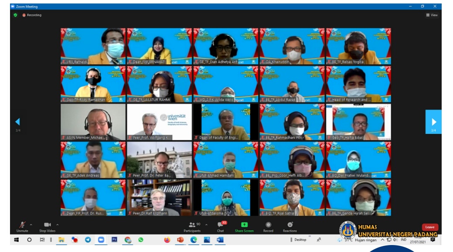
Task: Open Telegram from the Windows taskbar
Action: coord(88,239)
